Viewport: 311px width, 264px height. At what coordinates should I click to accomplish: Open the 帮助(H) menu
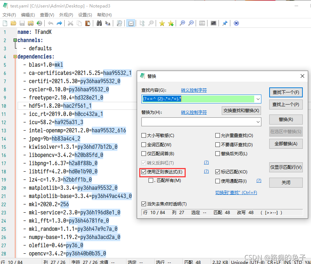click(104, 15)
